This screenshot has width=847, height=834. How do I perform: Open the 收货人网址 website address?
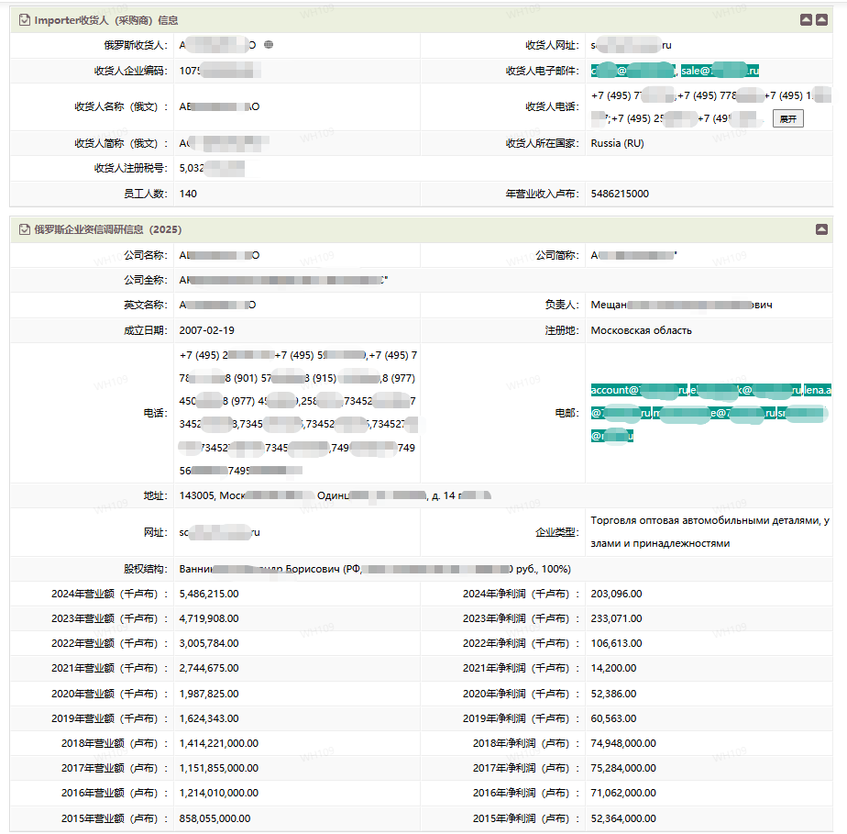[632, 45]
